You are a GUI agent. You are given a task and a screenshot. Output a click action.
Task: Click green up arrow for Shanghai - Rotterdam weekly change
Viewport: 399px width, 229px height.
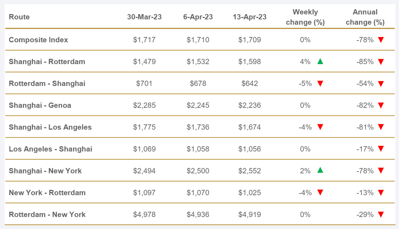[320, 62]
